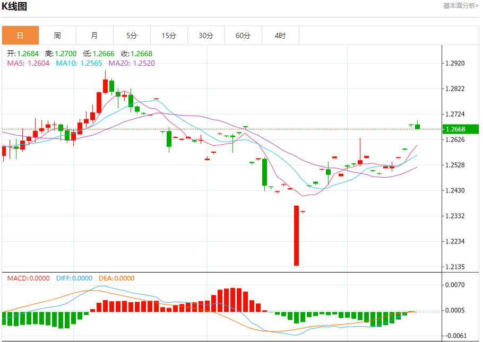Click the 1.2822 price axis label
Screen dimensions: 483x342
coord(455,89)
